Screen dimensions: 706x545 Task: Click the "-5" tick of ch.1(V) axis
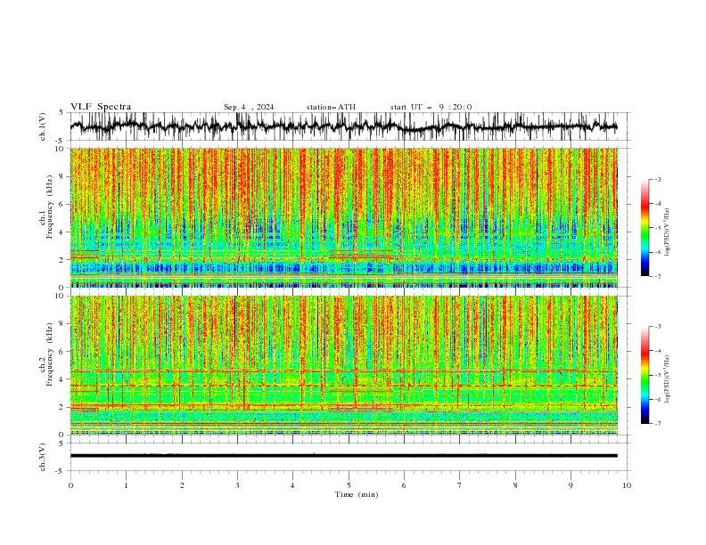click(61, 141)
